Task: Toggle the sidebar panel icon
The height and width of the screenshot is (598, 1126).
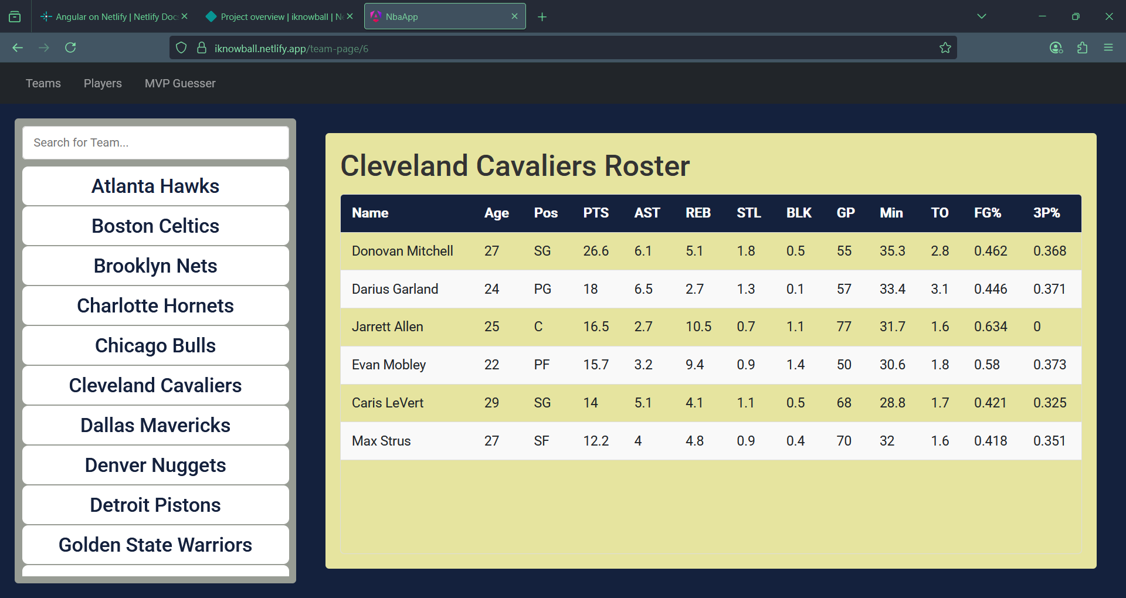Action: (x=15, y=16)
